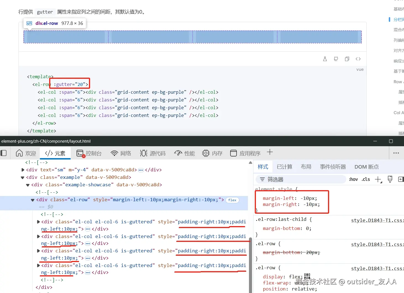Toggle the DevTools dock panel icon
The height and width of the screenshot is (293, 404).
pos(4,153)
